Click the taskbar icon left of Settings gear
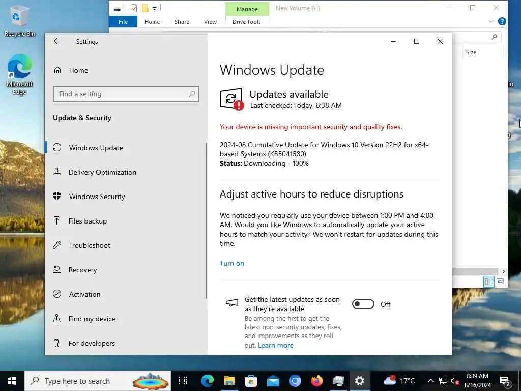 [338, 381]
